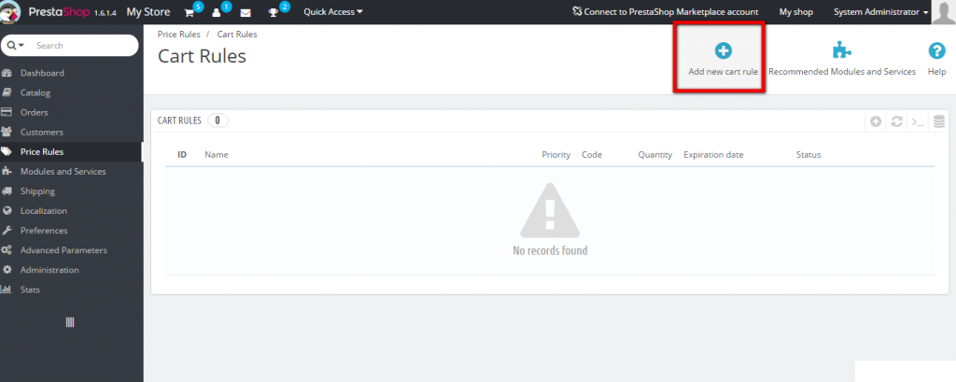
Task: Open the messages envelope icon
Action: click(246, 13)
